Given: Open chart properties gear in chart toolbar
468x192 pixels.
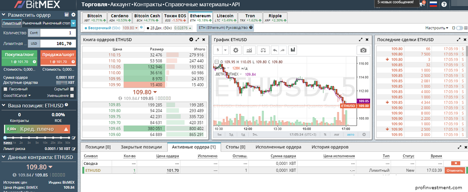Looking at the screenshot, I should pyautogui.click(x=235, y=50).
